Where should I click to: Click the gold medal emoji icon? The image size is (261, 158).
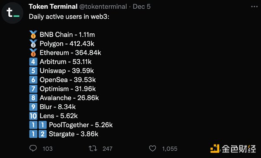33,35
